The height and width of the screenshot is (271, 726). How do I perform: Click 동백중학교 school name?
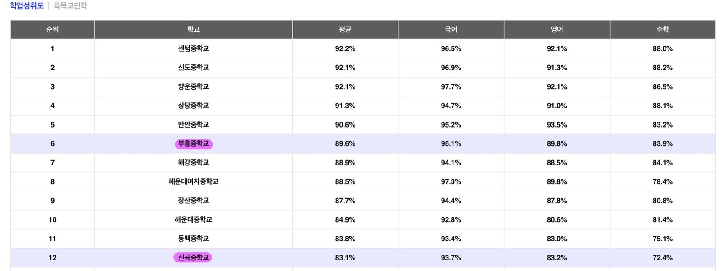pyautogui.click(x=194, y=239)
